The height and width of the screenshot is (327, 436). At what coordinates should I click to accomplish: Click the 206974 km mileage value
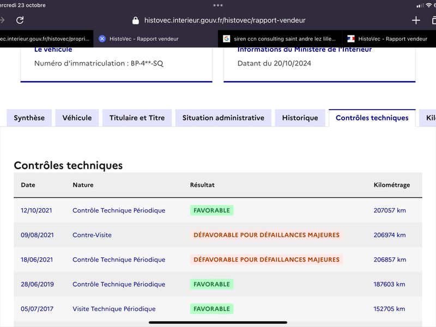(390, 235)
